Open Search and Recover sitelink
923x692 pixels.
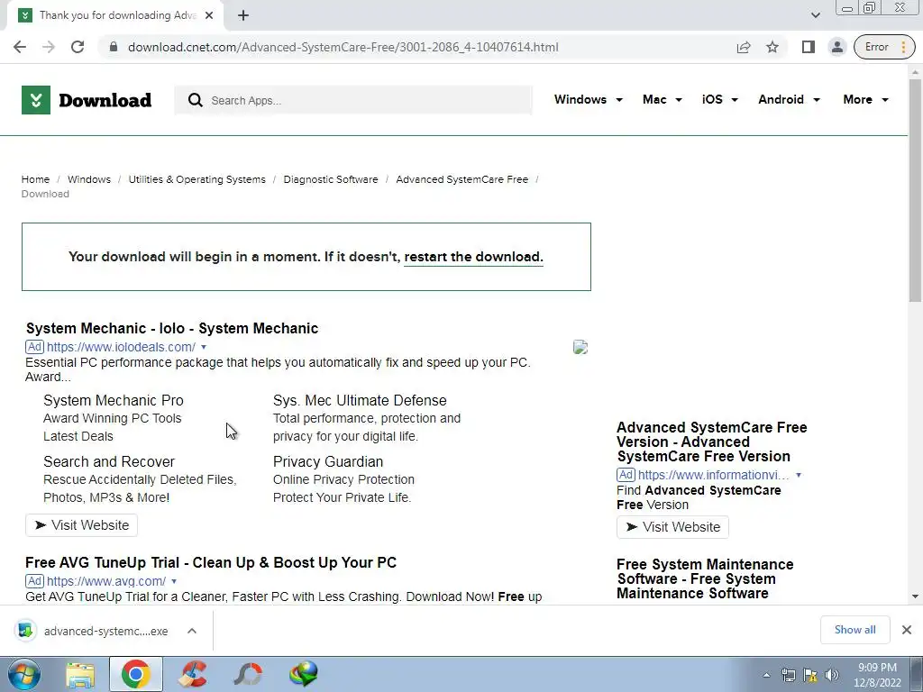[109, 462]
